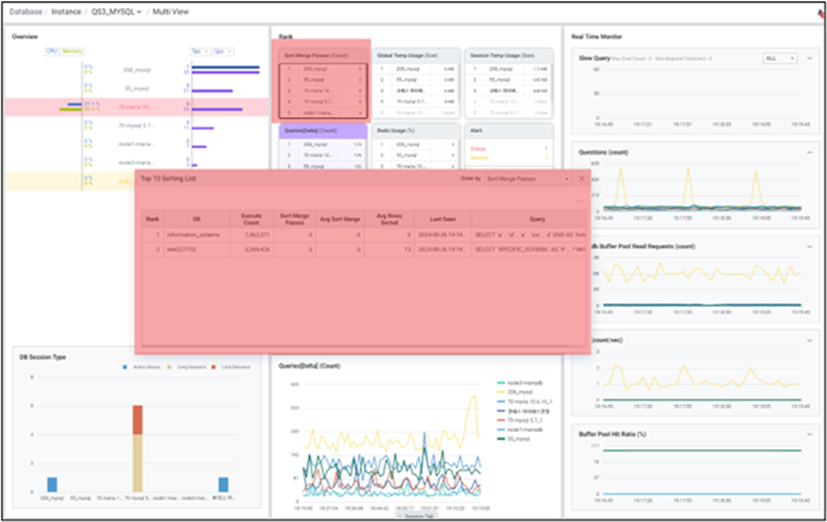Open the Order by Sort Merge Passes dropdown
The width and height of the screenshot is (827, 522).
click(x=528, y=179)
